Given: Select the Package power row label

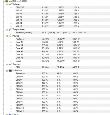Looking at the screenshot, I should tap(20, 39).
